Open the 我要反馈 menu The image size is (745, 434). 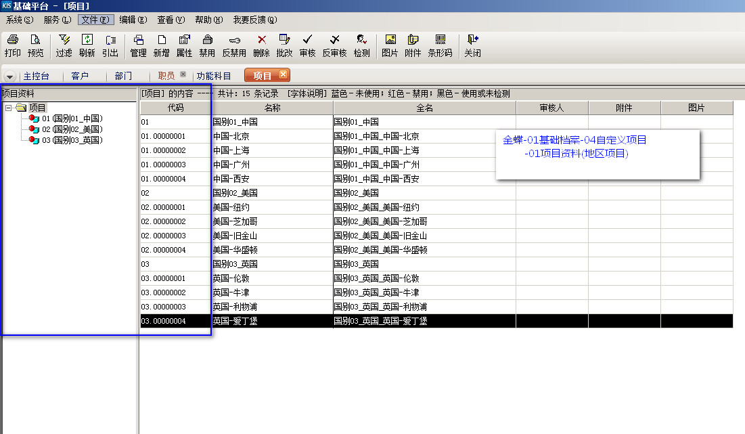(254, 20)
